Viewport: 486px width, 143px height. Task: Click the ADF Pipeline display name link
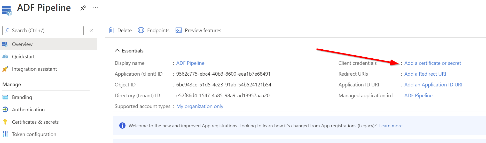click(x=190, y=63)
